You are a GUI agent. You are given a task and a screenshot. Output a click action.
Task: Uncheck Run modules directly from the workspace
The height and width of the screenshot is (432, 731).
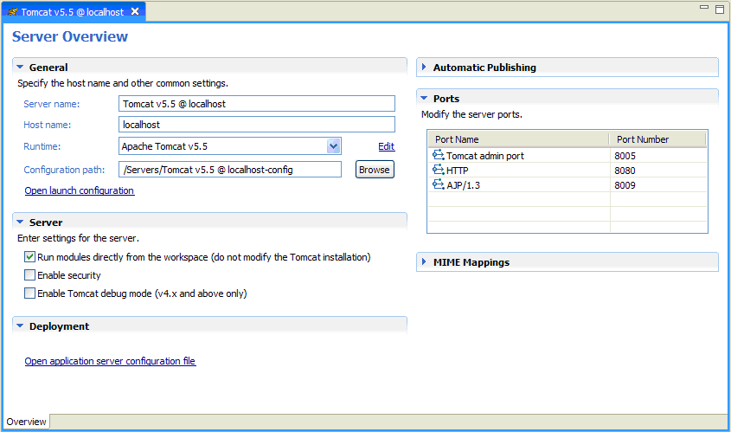(x=29, y=257)
